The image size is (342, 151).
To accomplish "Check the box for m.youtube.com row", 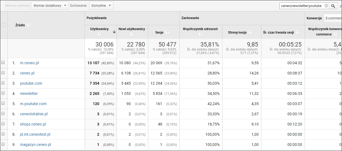I will point(3,103).
